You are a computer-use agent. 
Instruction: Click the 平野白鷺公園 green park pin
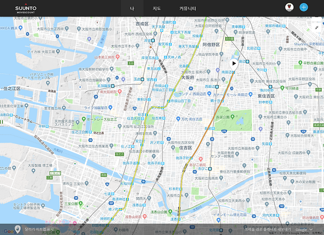point(301,62)
